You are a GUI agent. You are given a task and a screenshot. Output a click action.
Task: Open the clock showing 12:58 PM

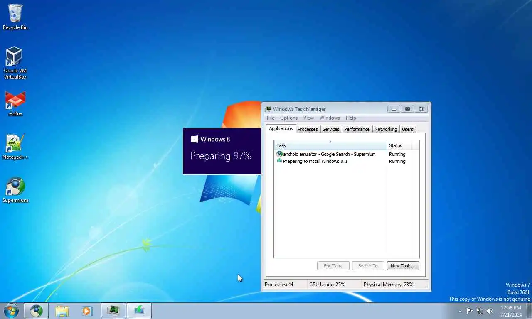tap(511, 311)
